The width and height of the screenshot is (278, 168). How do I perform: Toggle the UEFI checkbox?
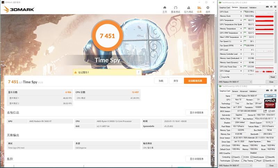(270, 111)
